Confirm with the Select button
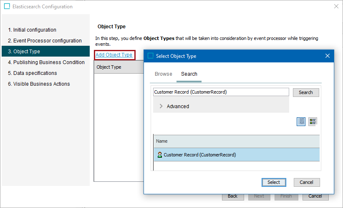This screenshot has width=343, height=208. coord(274,182)
